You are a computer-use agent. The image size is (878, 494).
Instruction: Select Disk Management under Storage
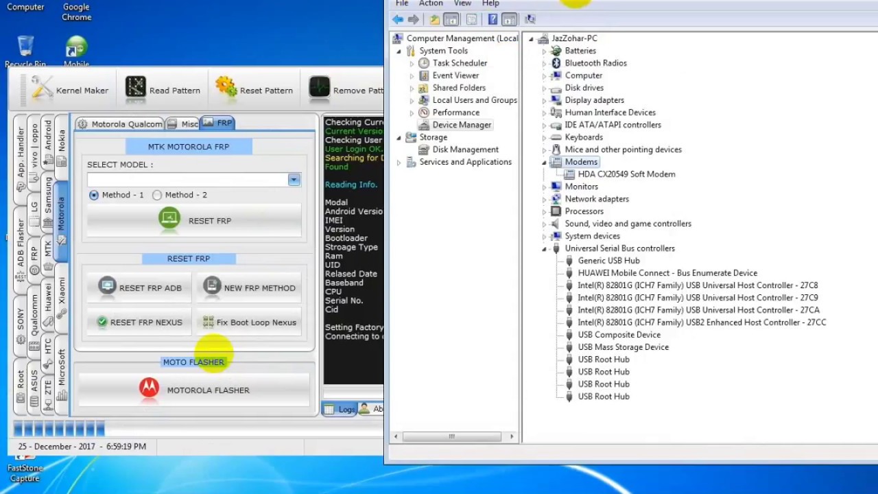465,150
